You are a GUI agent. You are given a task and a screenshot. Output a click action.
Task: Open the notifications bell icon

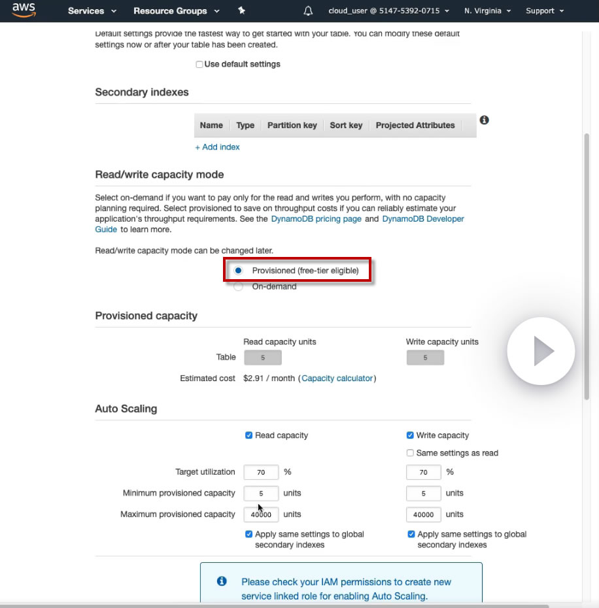[x=308, y=11]
